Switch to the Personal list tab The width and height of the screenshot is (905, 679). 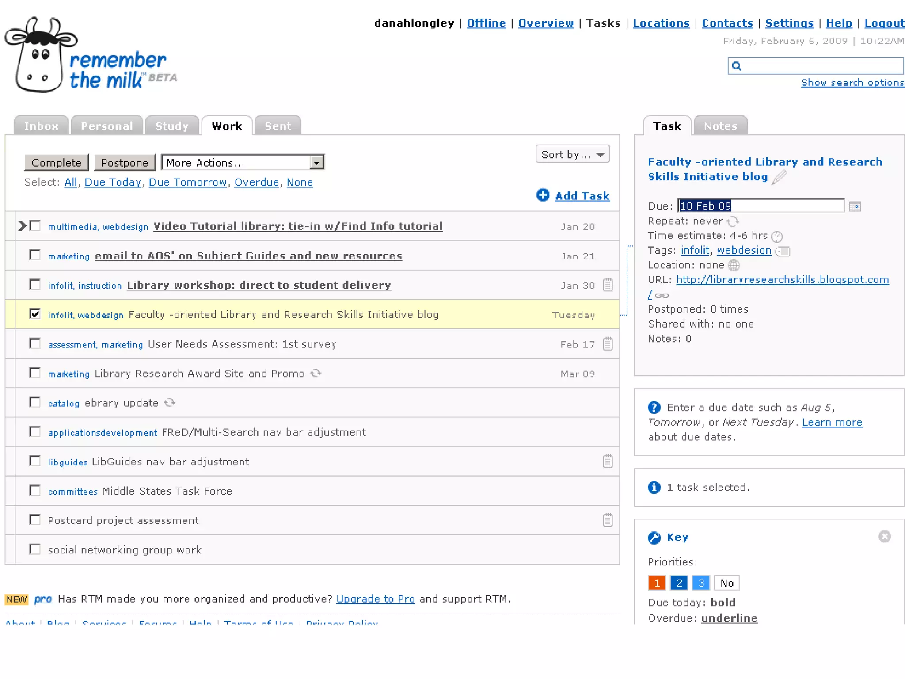tap(106, 126)
